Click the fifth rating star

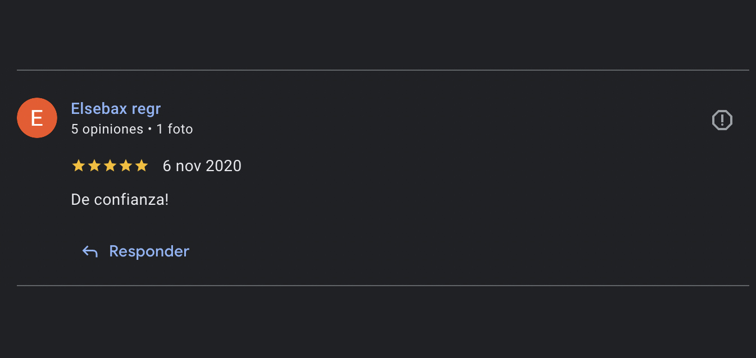click(x=142, y=166)
